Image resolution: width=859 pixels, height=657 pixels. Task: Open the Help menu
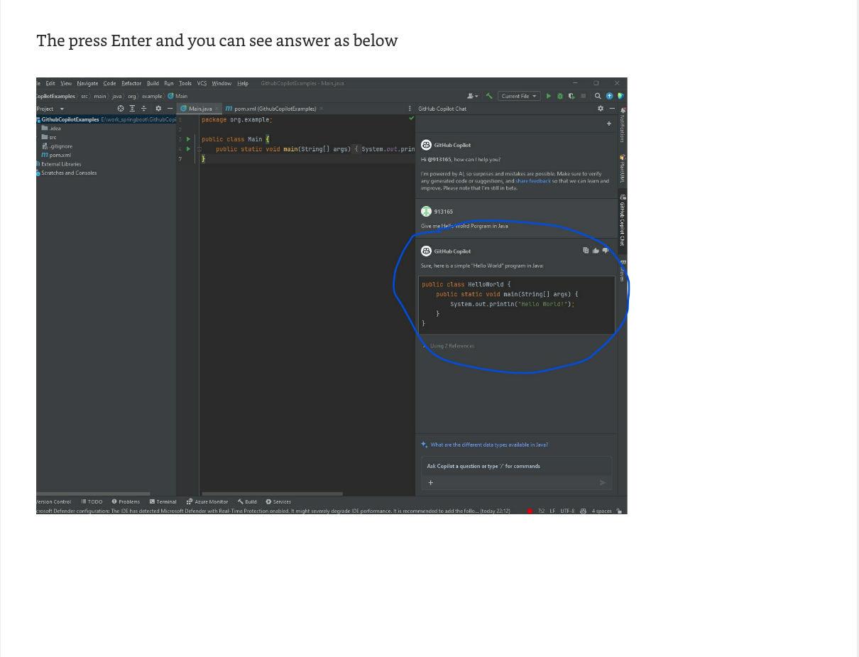pos(243,83)
